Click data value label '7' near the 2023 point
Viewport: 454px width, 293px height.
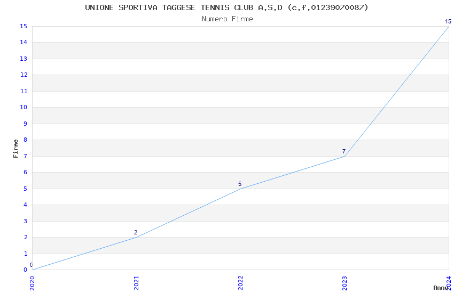(344, 152)
